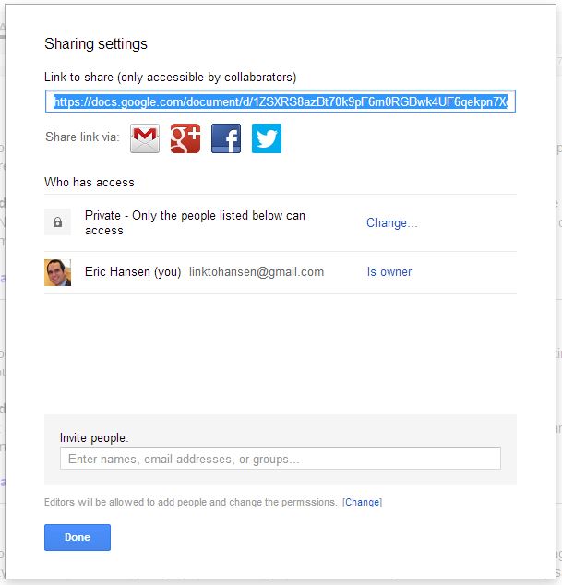Viewport: 562px width, 585px height.
Task: Share link via Google+ icon
Action: coord(185,138)
